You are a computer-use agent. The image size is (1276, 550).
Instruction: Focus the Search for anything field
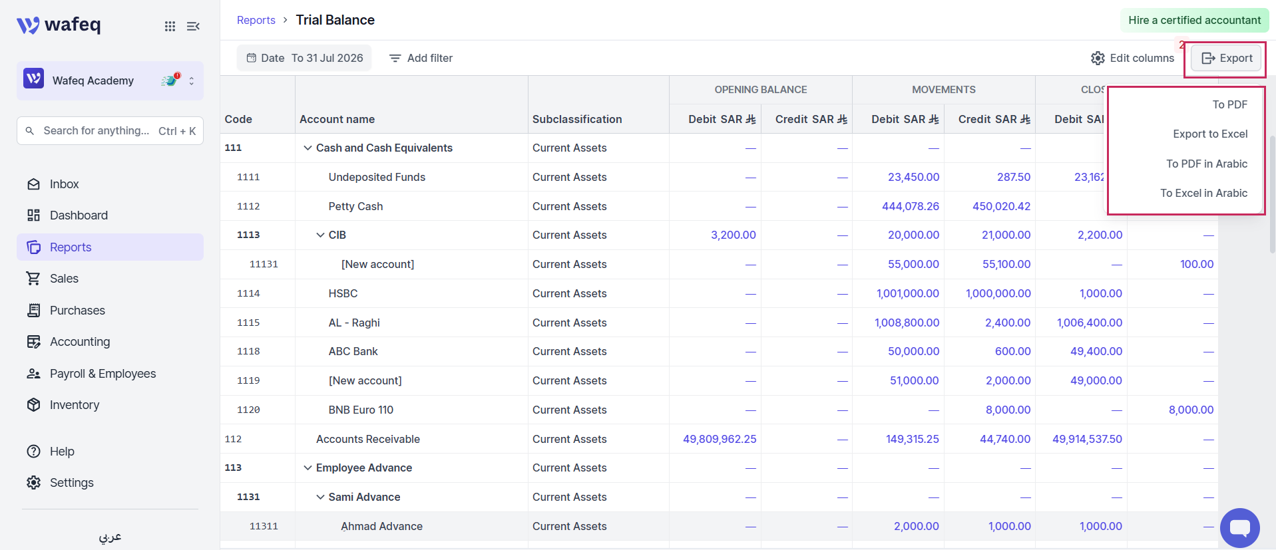(110, 131)
